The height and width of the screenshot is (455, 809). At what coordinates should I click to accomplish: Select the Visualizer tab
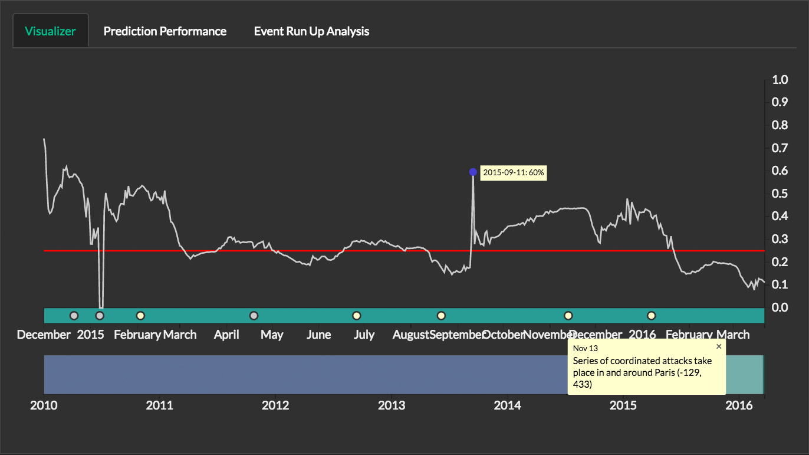coord(50,31)
